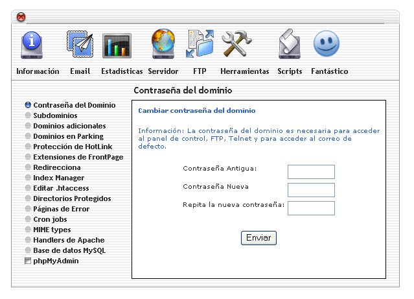Open the Dominios en Parking link

(69, 136)
